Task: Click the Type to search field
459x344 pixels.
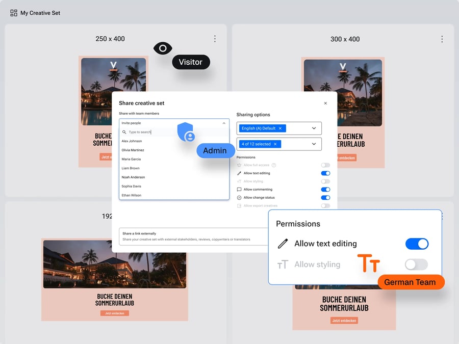Action: pyautogui.click(x=153, y=132)
